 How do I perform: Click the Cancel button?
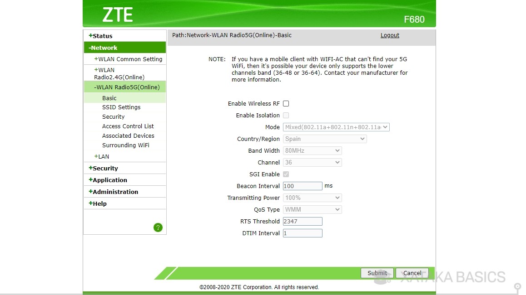pos(412,273)
